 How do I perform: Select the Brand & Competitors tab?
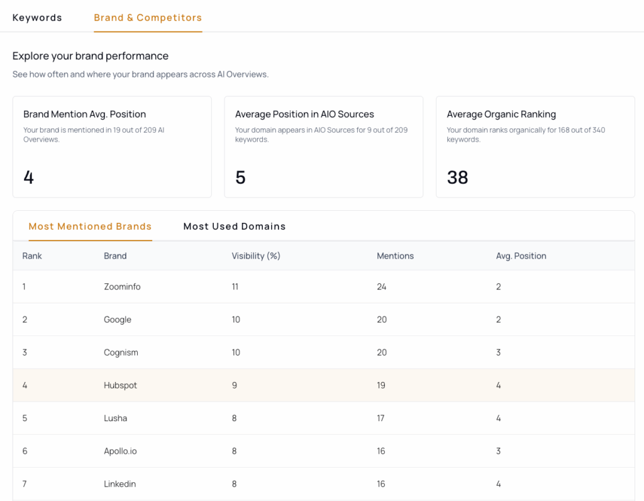(x=148, y=18)
